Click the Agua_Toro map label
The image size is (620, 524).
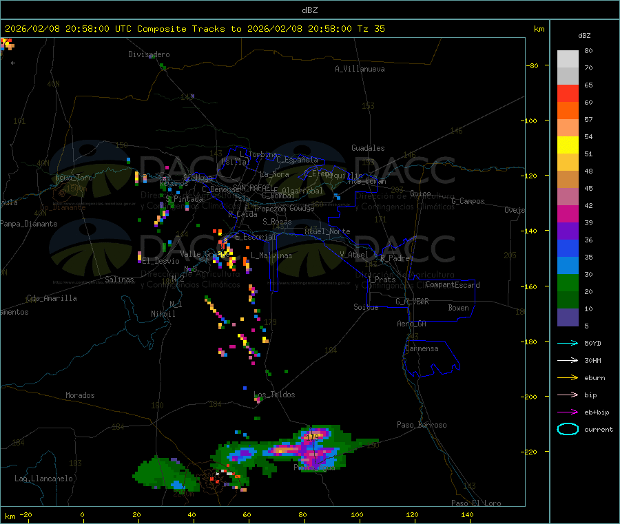pyautogui.click(x=74, y=178)
